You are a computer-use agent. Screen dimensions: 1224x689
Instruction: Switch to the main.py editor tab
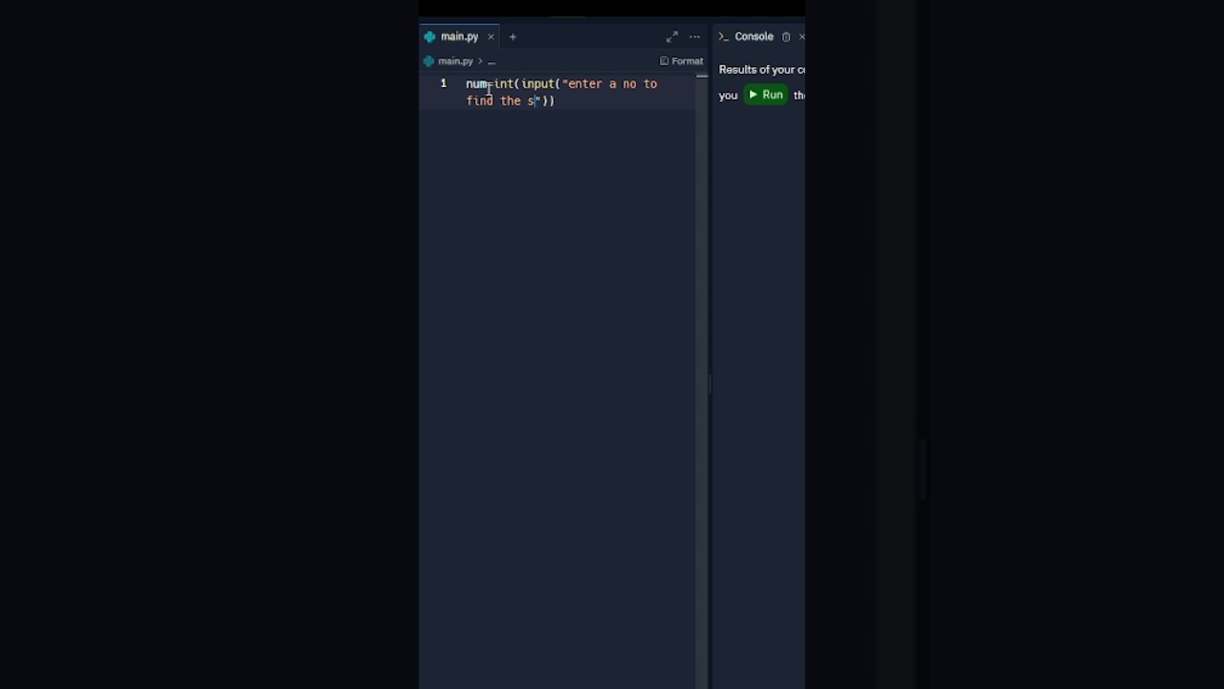point(459,36)
